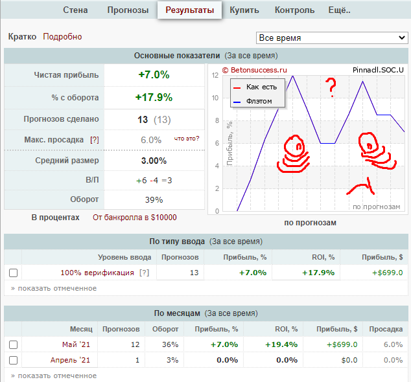The width and height of the screenshot is (411, 382).
Task: Click the red Как есть legend marker
Action: pos(237,87)
